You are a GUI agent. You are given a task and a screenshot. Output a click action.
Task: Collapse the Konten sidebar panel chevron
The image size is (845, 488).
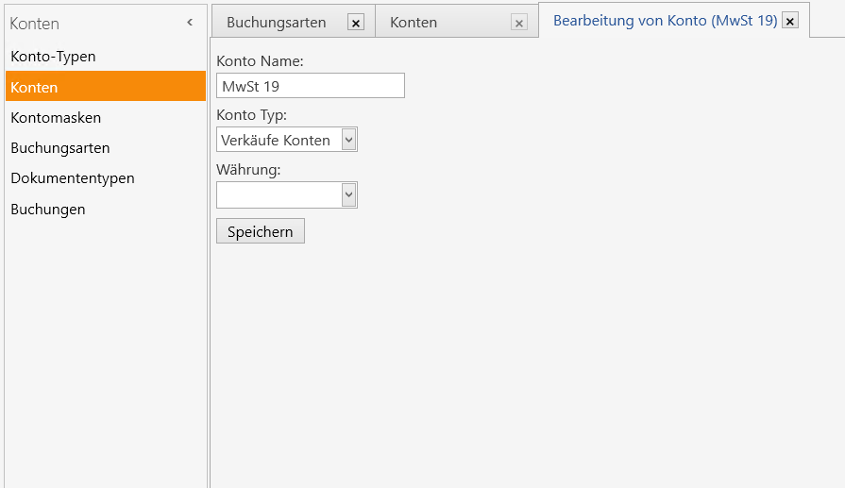190,23
